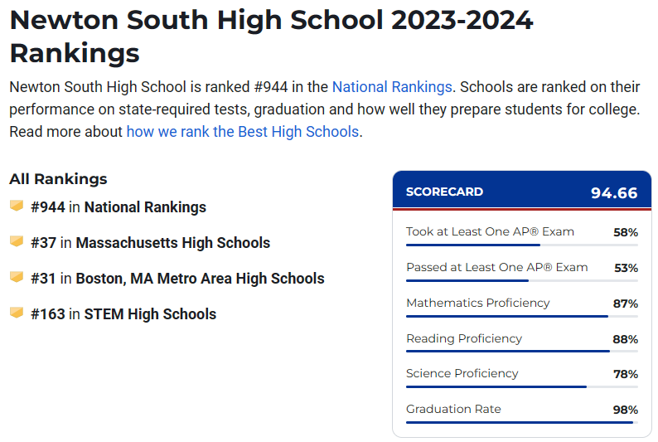Select STEM High Schools ranking entry
This screenshot has height=442, width=658.
[150, 314]
